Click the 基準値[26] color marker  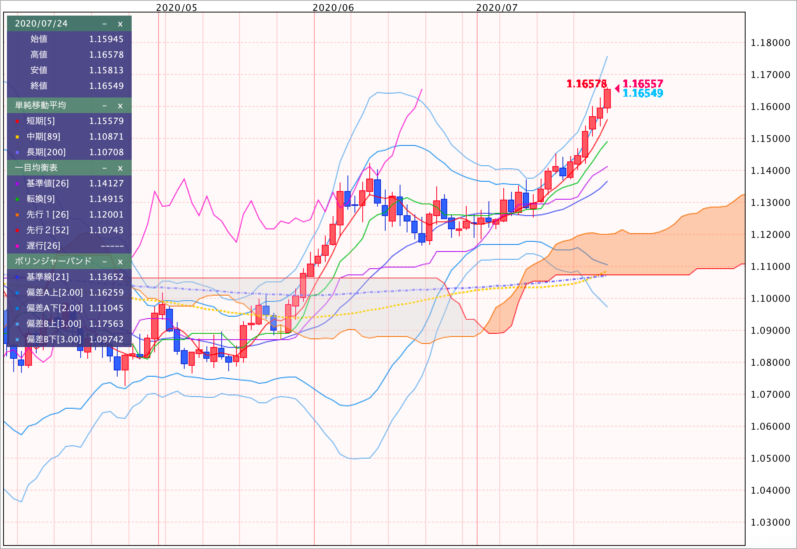[x=17, y=184]
